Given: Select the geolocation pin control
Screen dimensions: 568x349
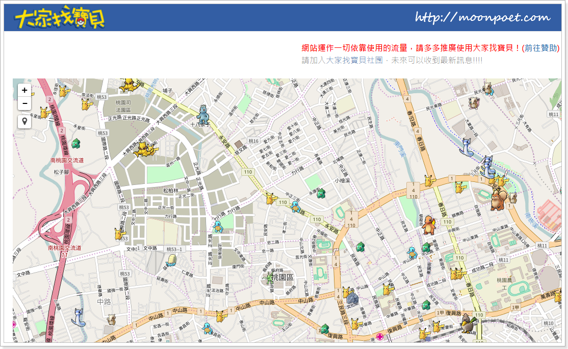Looking at the screenshot, I should click(24, 121).
